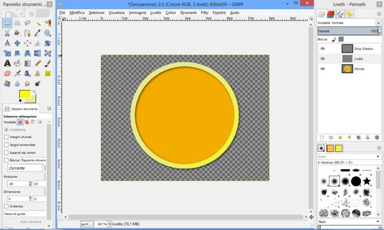Open the layer Modalità Normale dropdown
384x230 pixels.
[x=349, y=23]
